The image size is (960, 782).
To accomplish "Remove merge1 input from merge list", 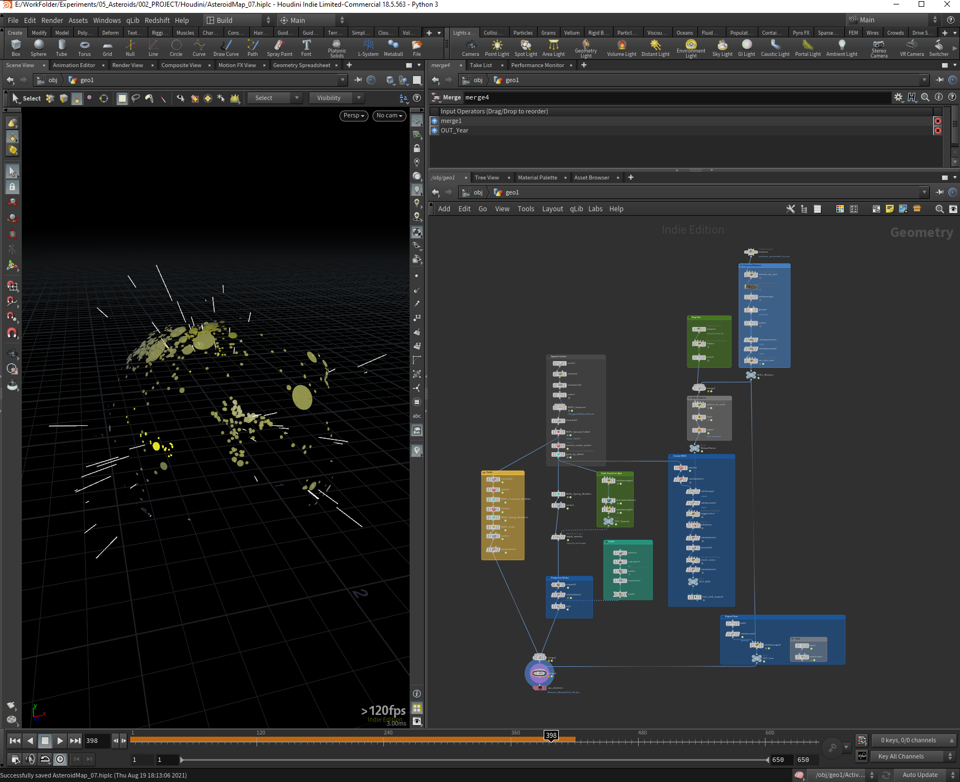I will click(938, 121).
